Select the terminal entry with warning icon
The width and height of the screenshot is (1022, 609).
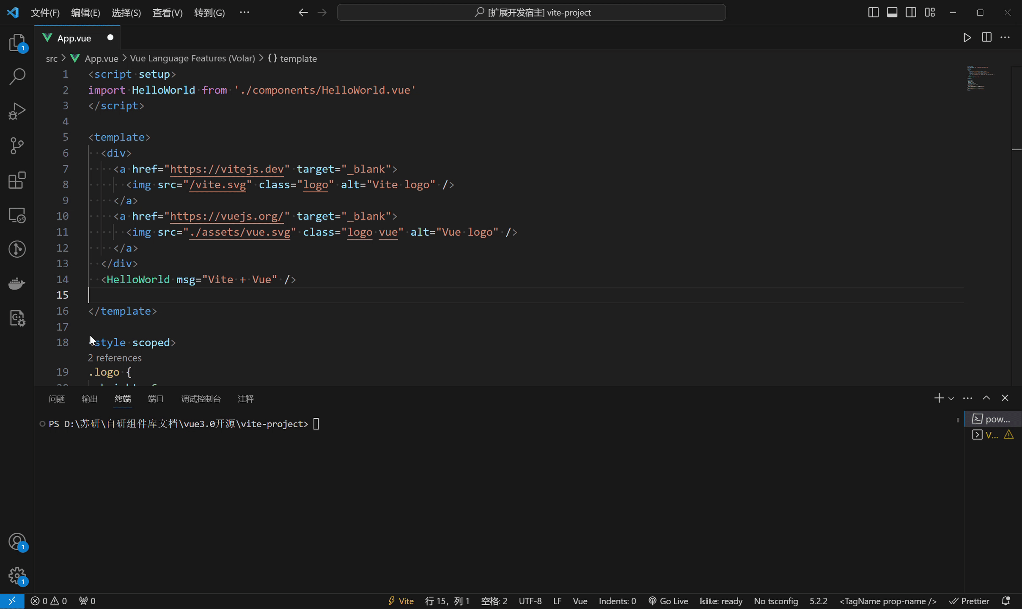[x=993, y=435]
